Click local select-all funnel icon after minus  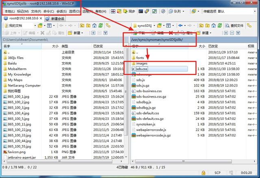106,33
